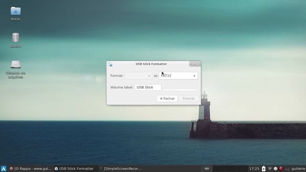
Task: Click the 17:25 panel clock
Action: click(254, 169)
